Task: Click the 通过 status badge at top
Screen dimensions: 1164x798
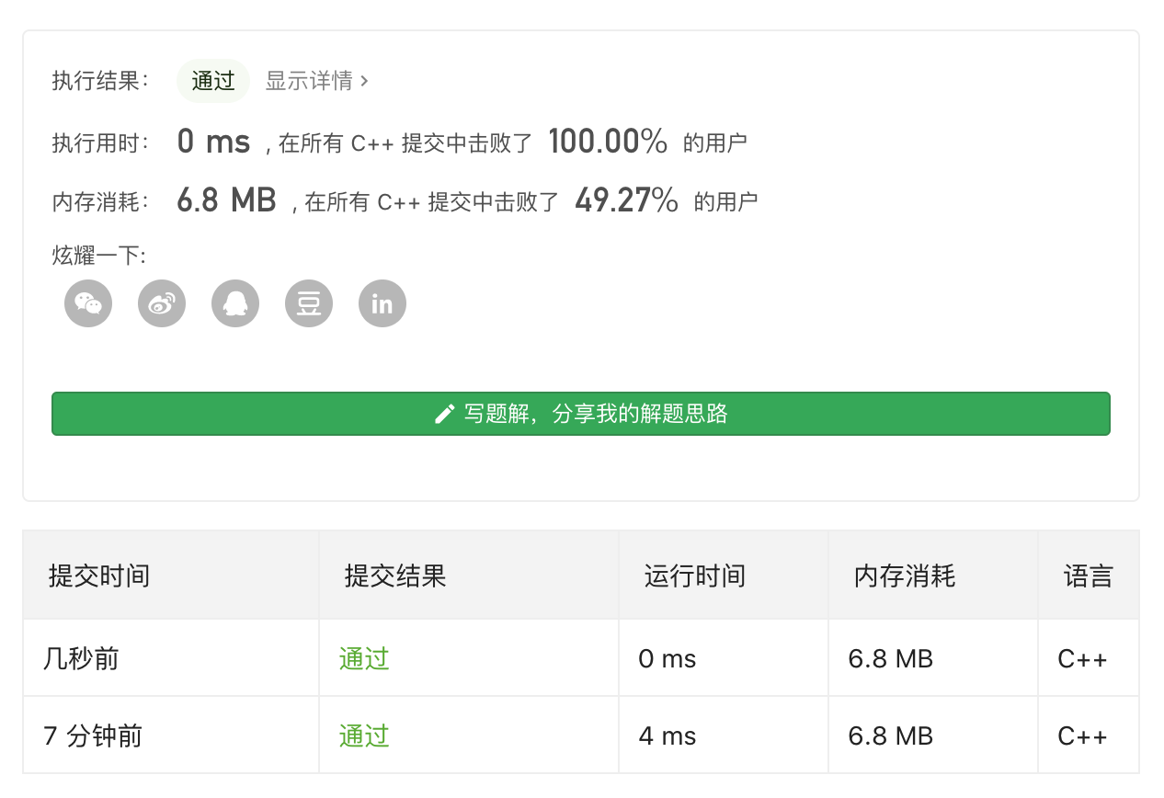Action: pos(213,81)
